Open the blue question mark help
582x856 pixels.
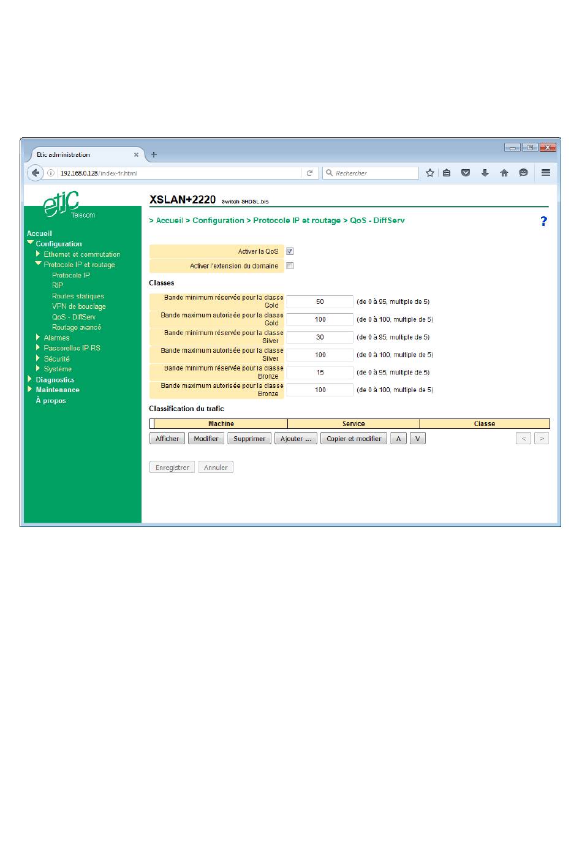[x=543, y=221]
